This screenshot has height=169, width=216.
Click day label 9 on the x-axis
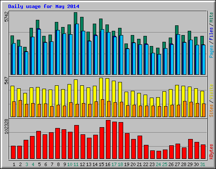(x=65, y=164)
